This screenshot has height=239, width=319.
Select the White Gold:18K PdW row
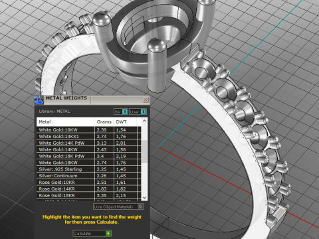pyautogui.click(x=89, y=156)
